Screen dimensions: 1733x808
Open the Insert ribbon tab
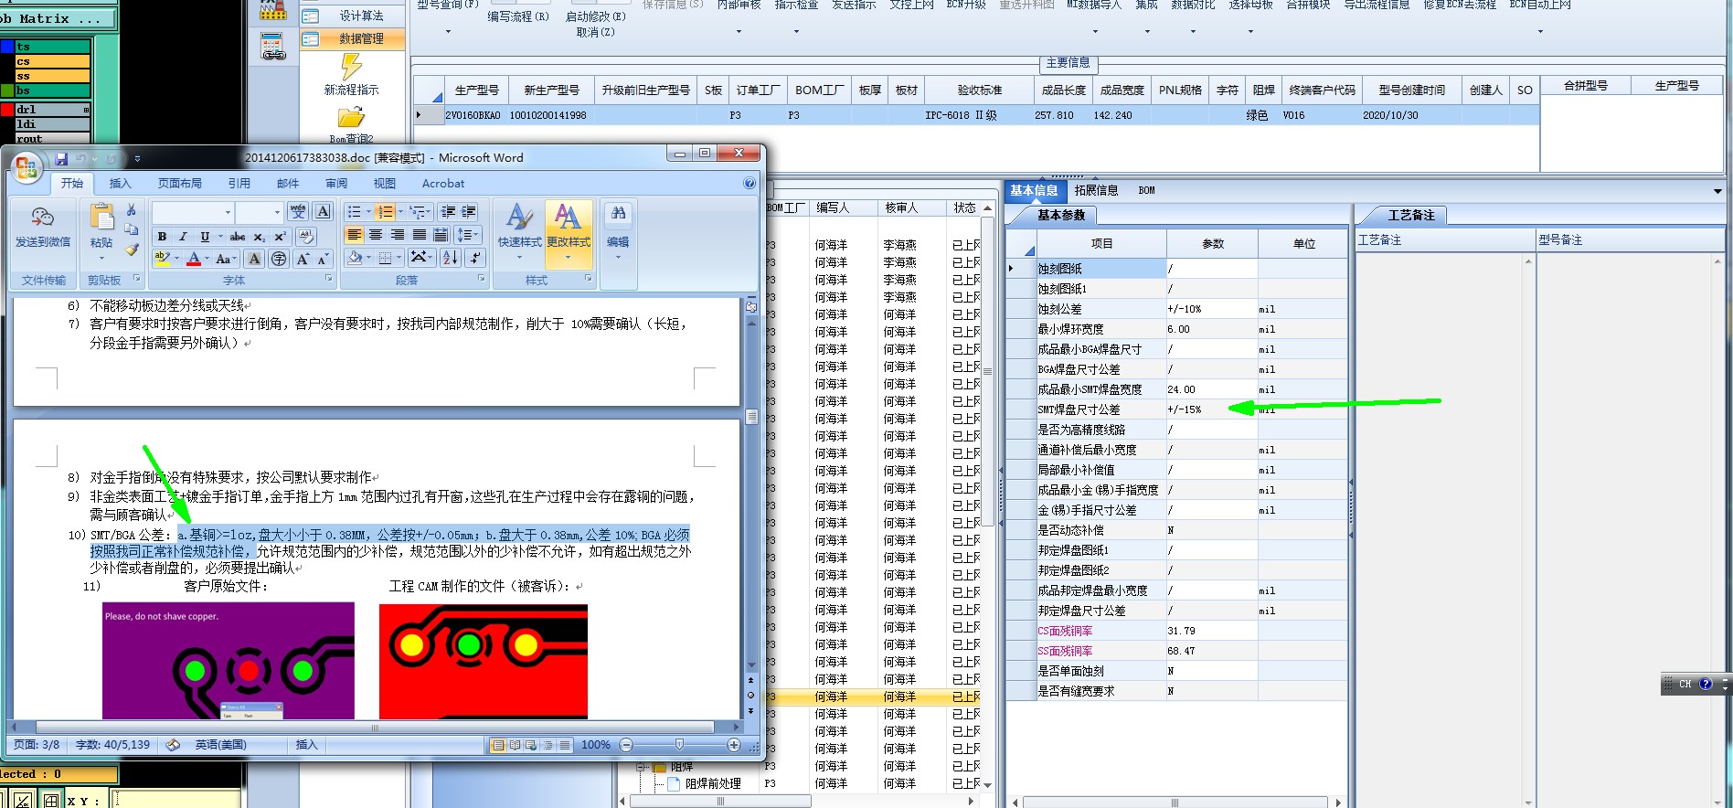[x=120, y=184]
